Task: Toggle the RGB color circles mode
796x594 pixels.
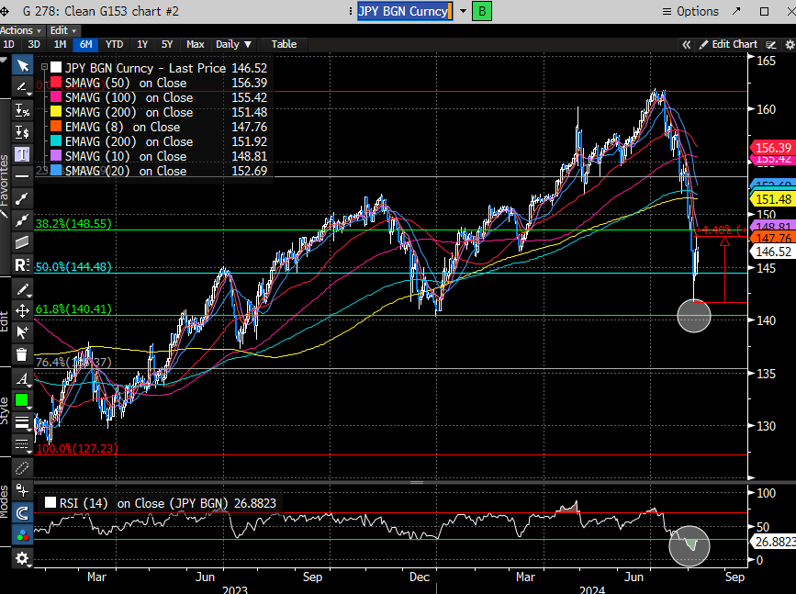Action: 22,535
